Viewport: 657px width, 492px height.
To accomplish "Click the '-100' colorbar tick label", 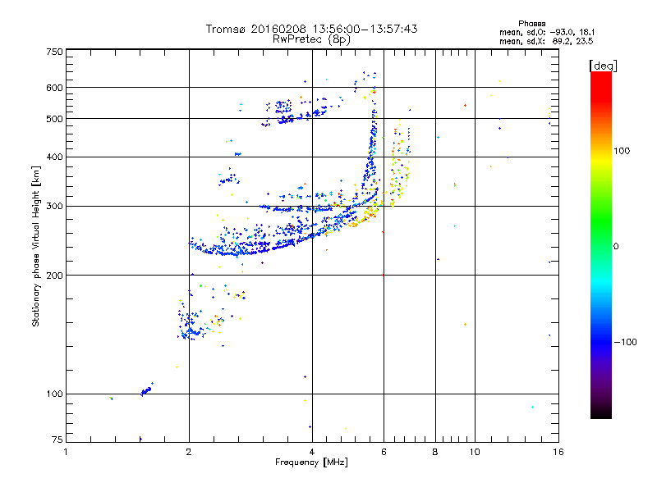I will click(625, 342).
